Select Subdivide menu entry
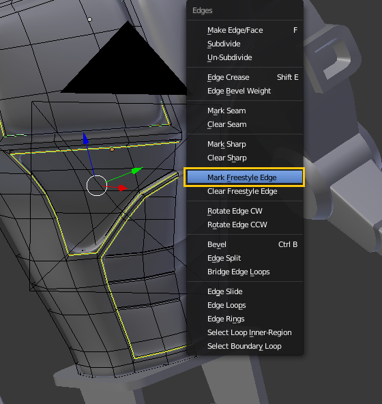The width and height of the screenshot is (382, 404). [245, 44]
